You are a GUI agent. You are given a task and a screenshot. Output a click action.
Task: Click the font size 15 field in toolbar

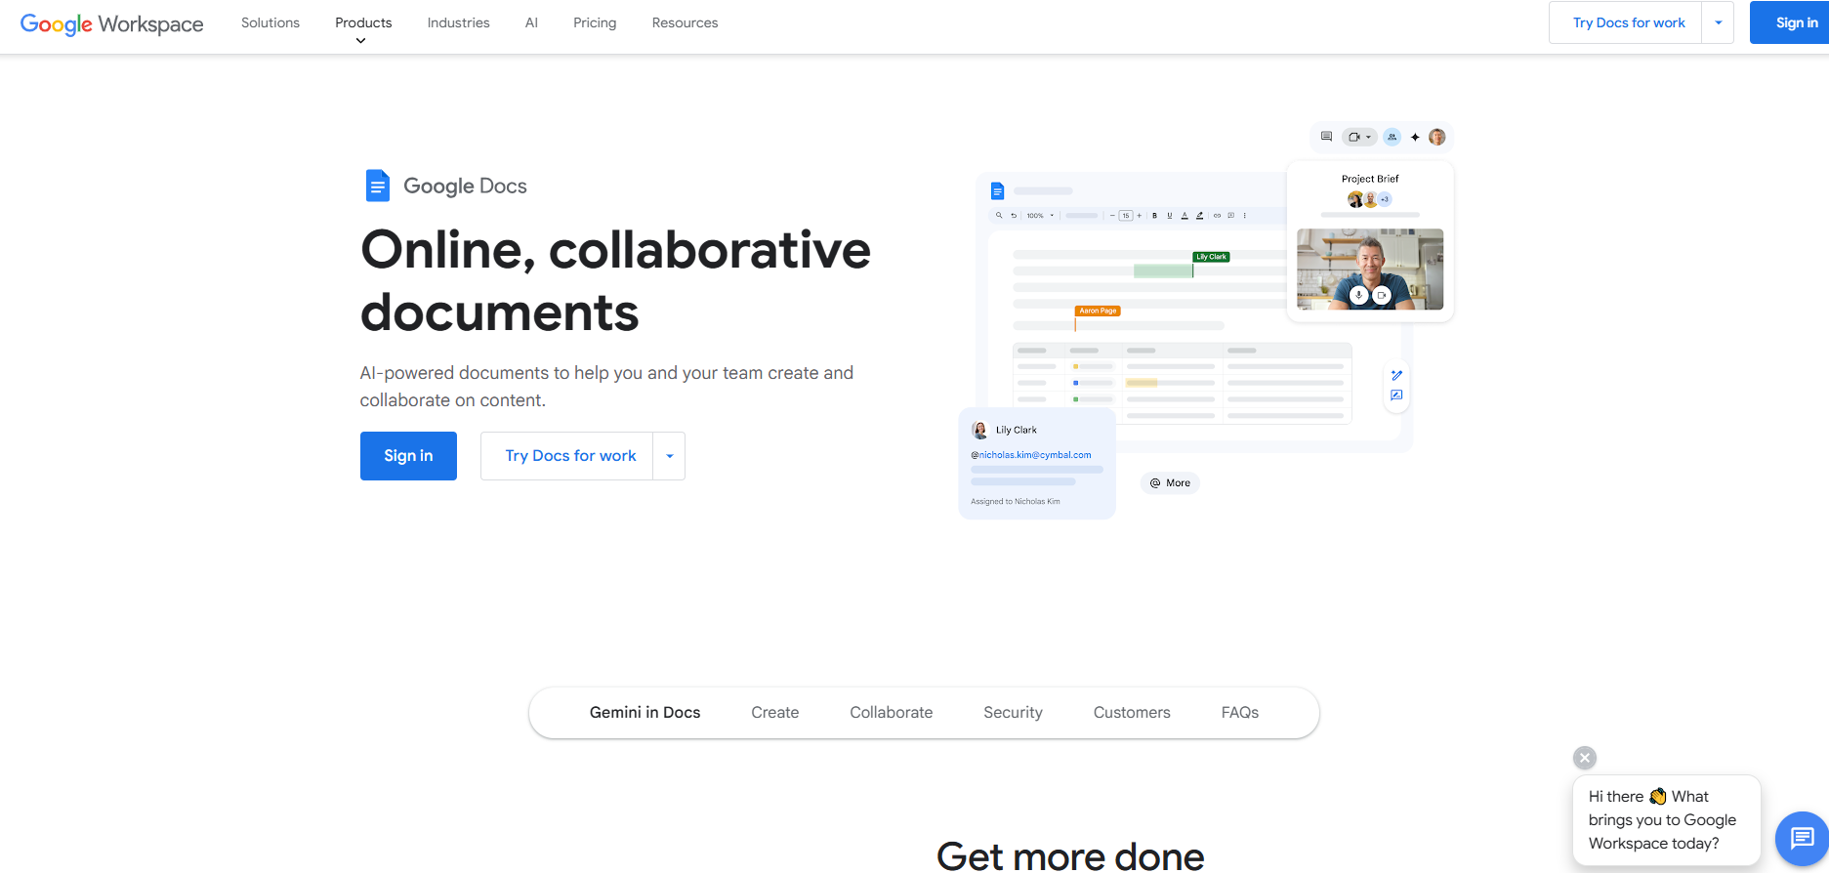coord(1125,216)
